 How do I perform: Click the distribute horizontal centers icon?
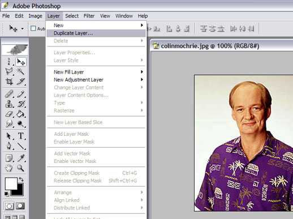242,29
